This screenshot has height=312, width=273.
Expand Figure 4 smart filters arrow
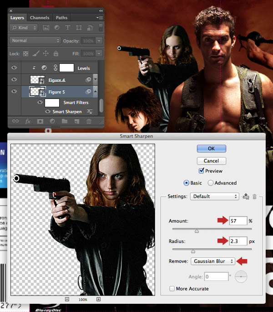[x=96, y=79]
